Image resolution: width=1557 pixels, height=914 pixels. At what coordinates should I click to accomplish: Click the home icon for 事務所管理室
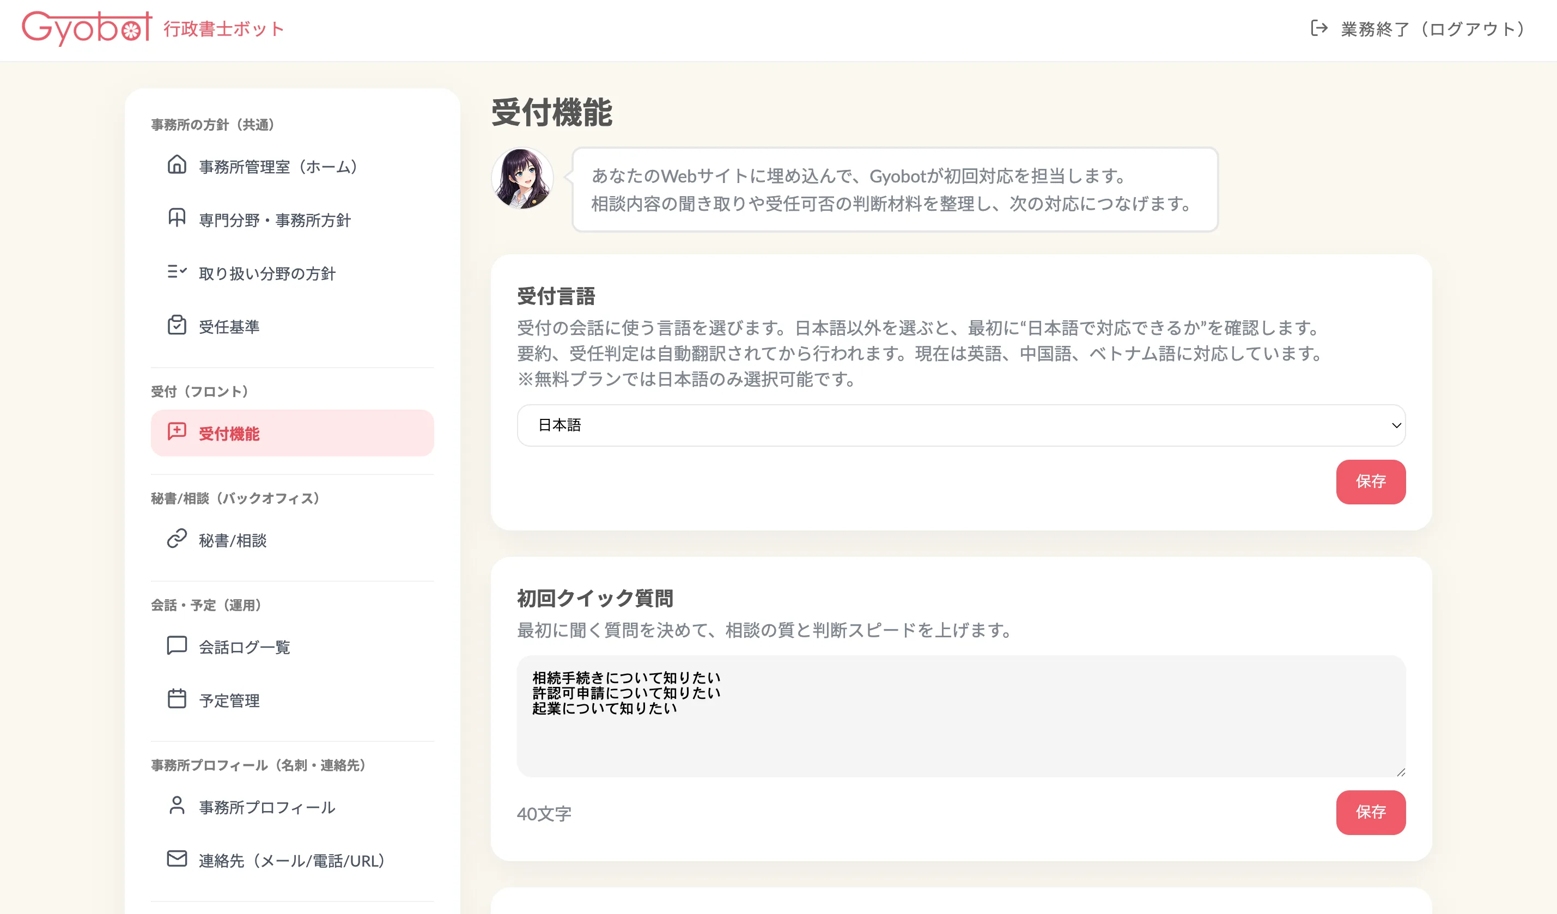tap(177, 165)
